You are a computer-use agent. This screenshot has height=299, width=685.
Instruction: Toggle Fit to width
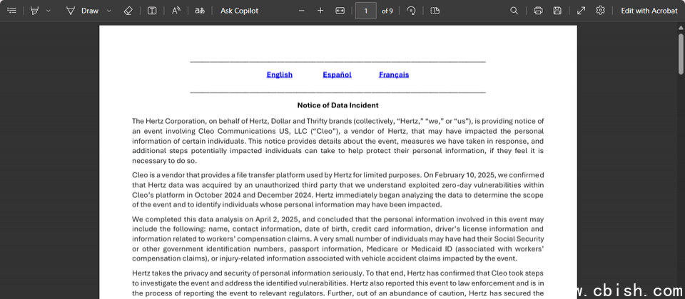[x=340, y=11]
